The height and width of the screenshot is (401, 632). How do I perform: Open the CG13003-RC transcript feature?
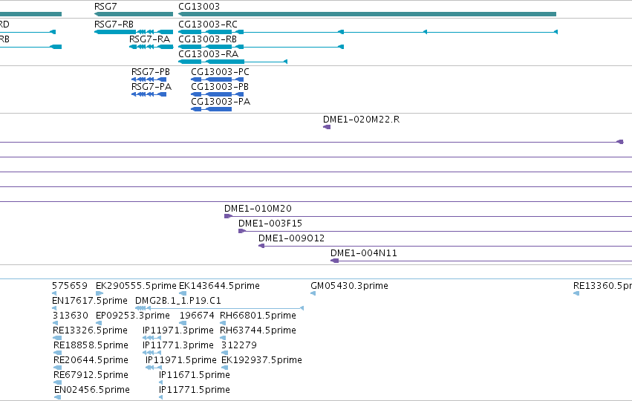(x=368, y=32)
